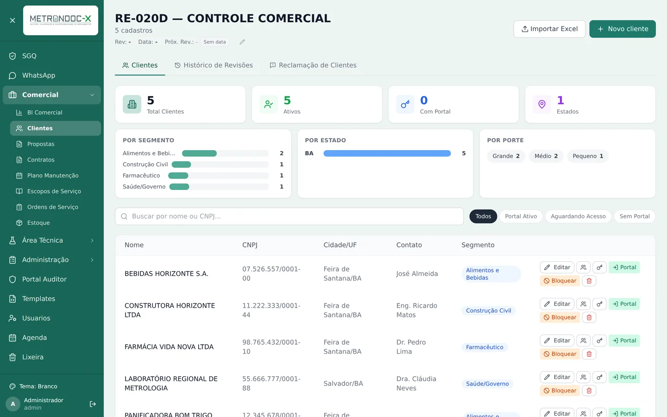Open Portal for FARMÁCIA VIDA NOVA LTDA
The image size is (667, 417).
tap(624, 341)
